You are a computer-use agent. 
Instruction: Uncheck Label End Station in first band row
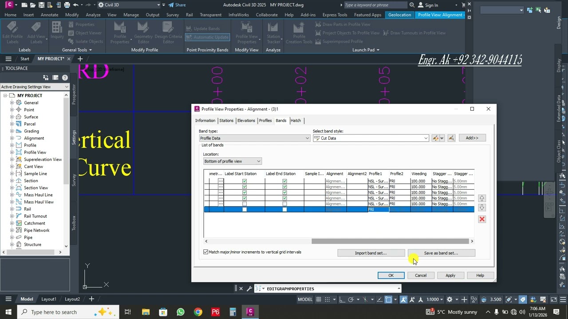coord(284,181)
